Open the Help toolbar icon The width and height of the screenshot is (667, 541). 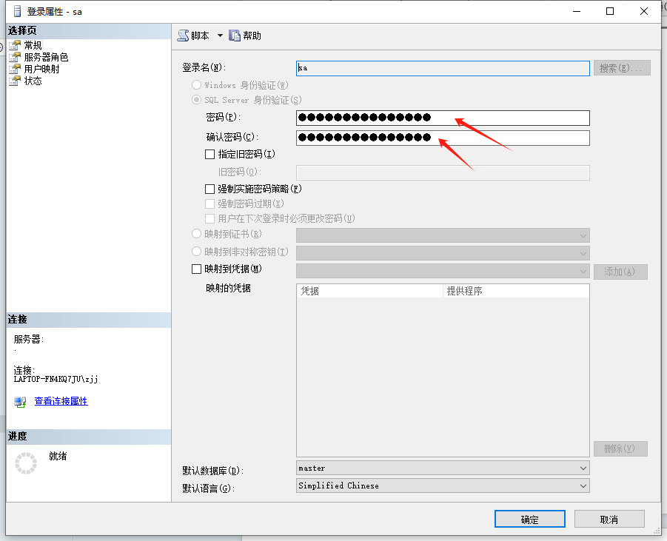click(x=235, y=36)
